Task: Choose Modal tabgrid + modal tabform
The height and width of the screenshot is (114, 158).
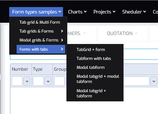Action: 98,79
